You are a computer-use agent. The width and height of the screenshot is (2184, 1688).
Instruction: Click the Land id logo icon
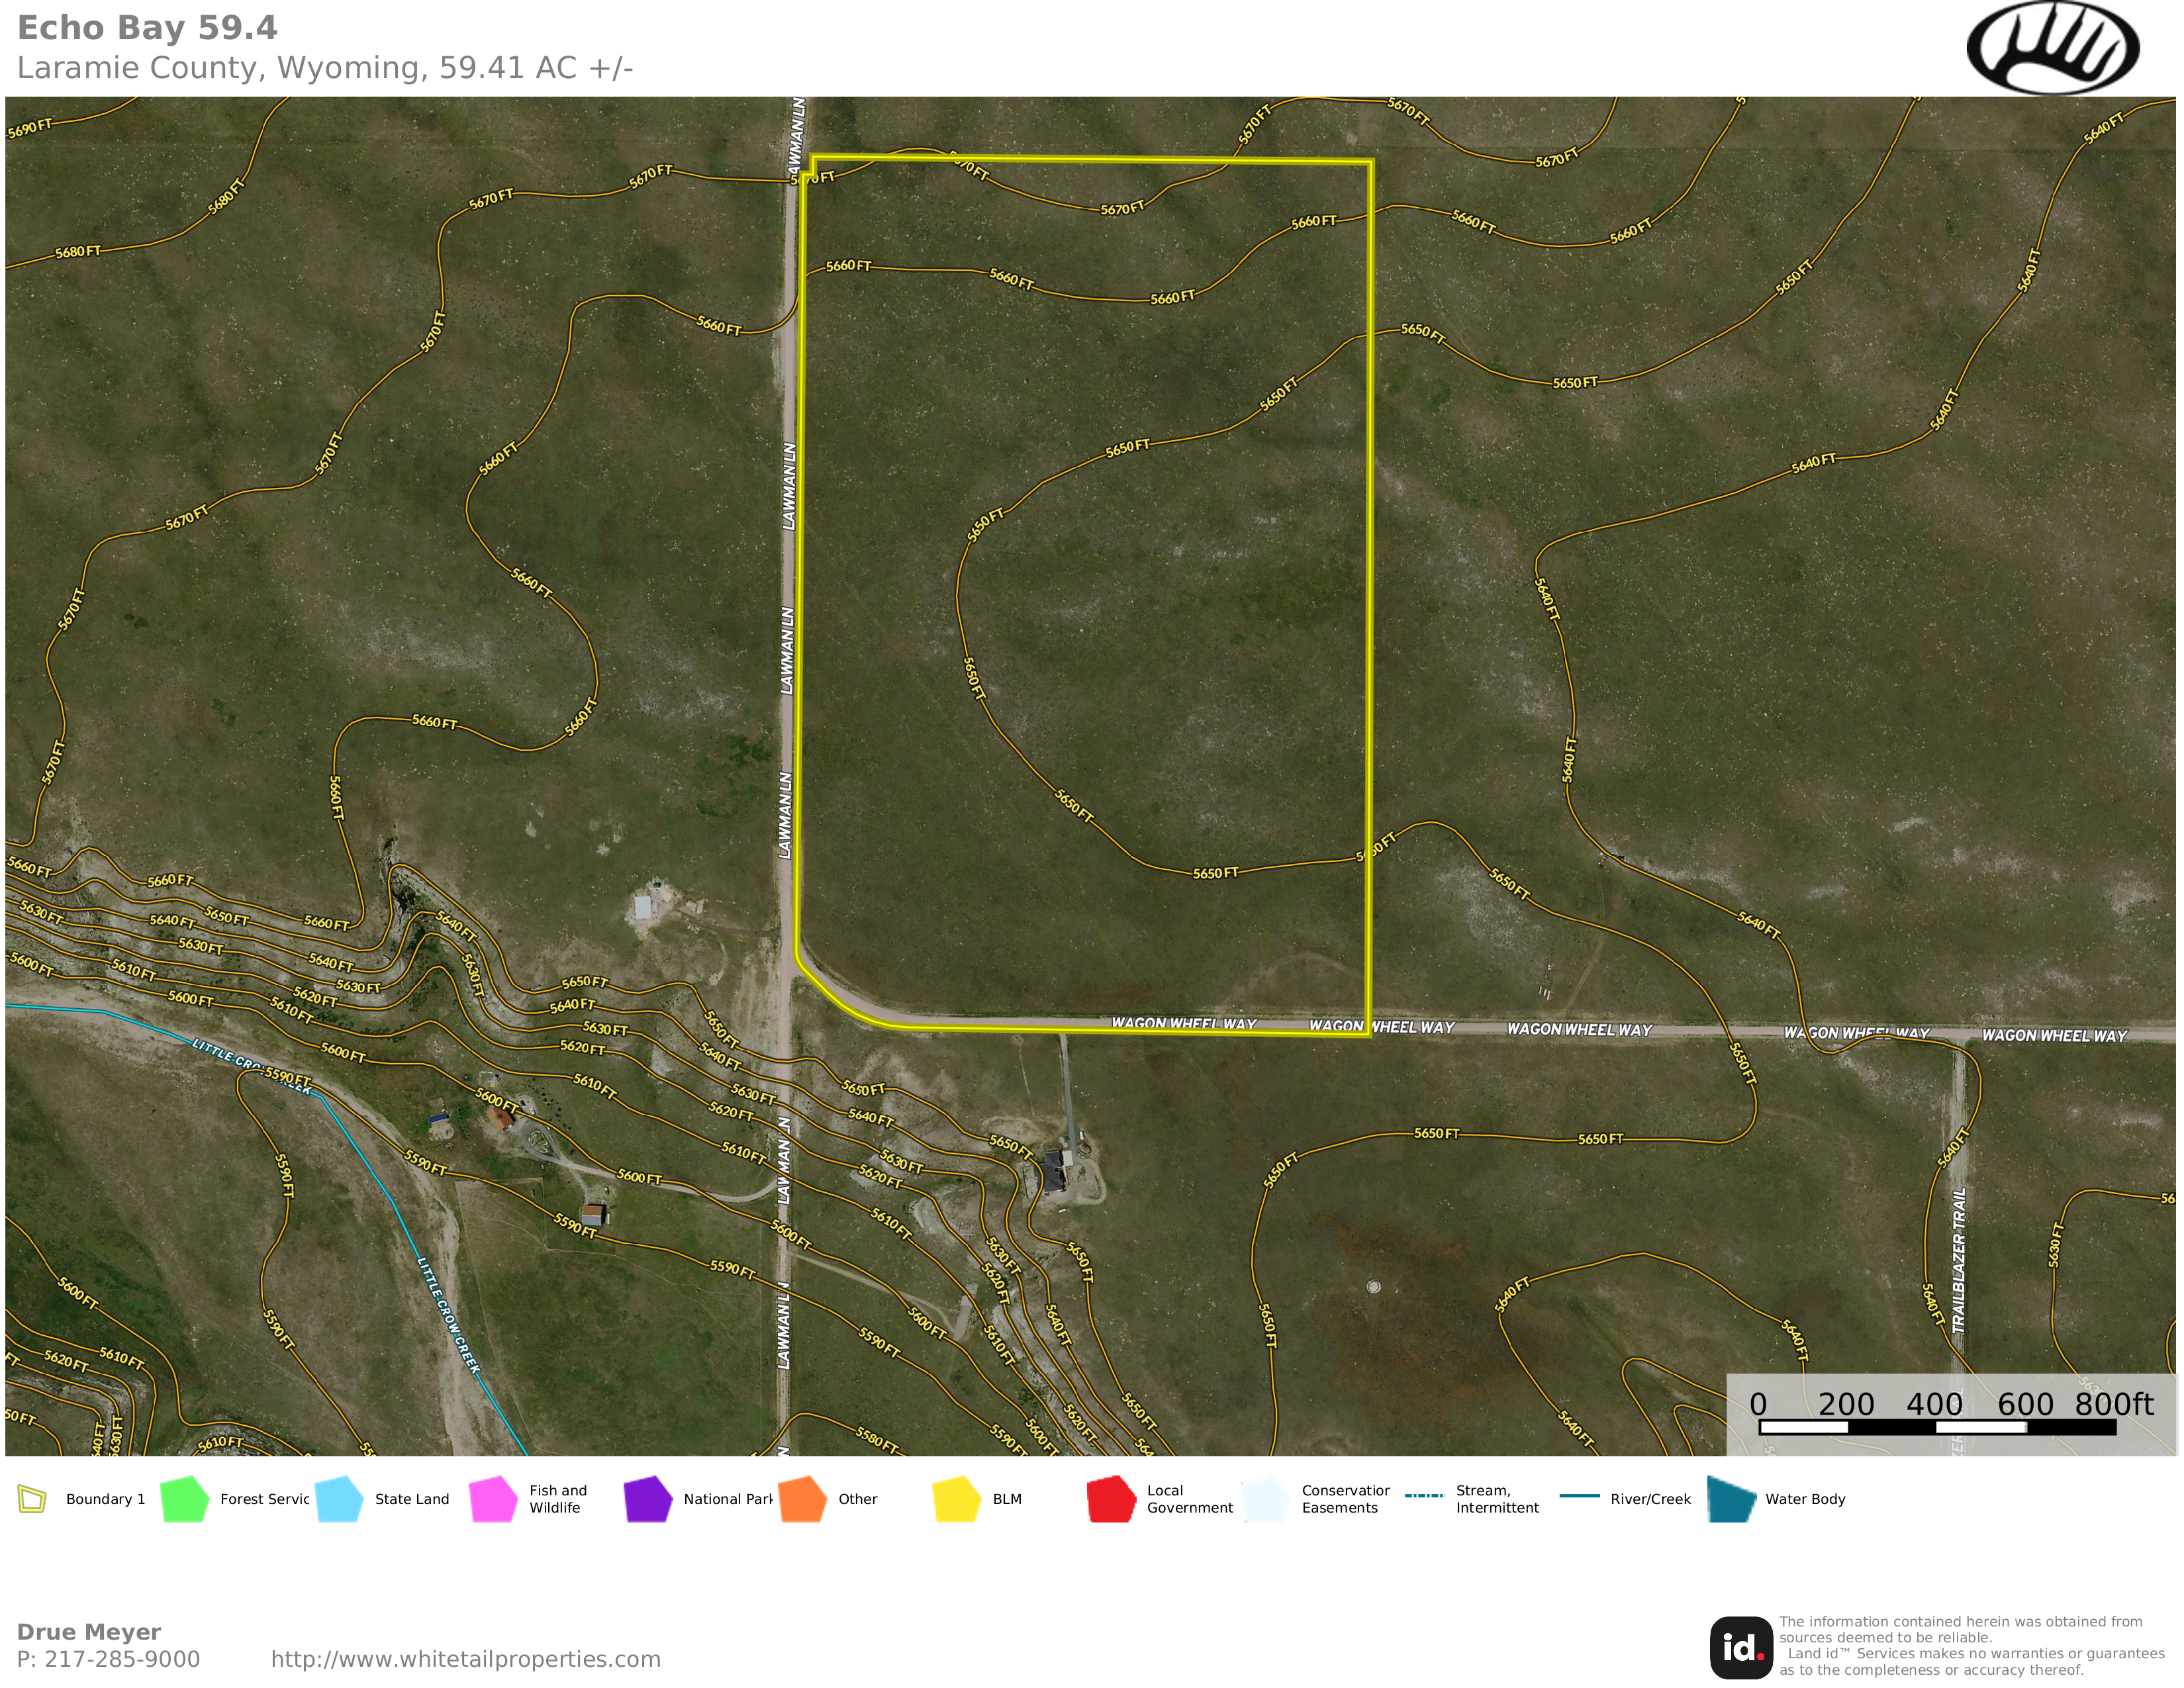[x=1741, y=1647]
